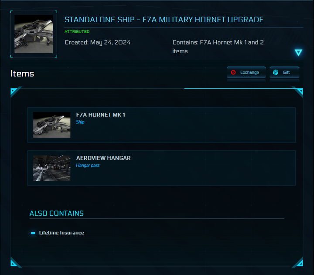Click the ALSO CONTAINS heading
The width and height of the screenshot is (314, 275).
click(56, 213)
